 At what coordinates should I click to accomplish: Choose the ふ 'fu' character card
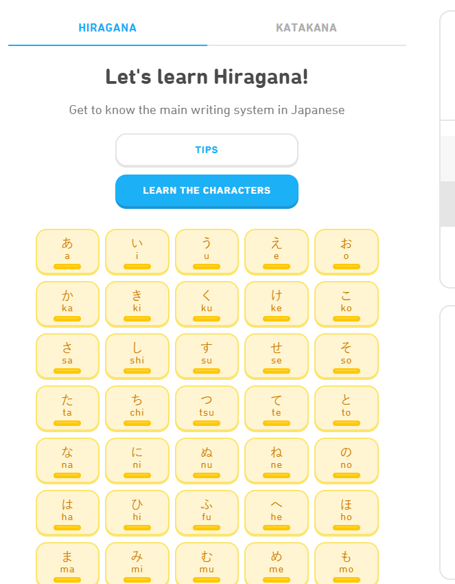(x=207, y=513)
